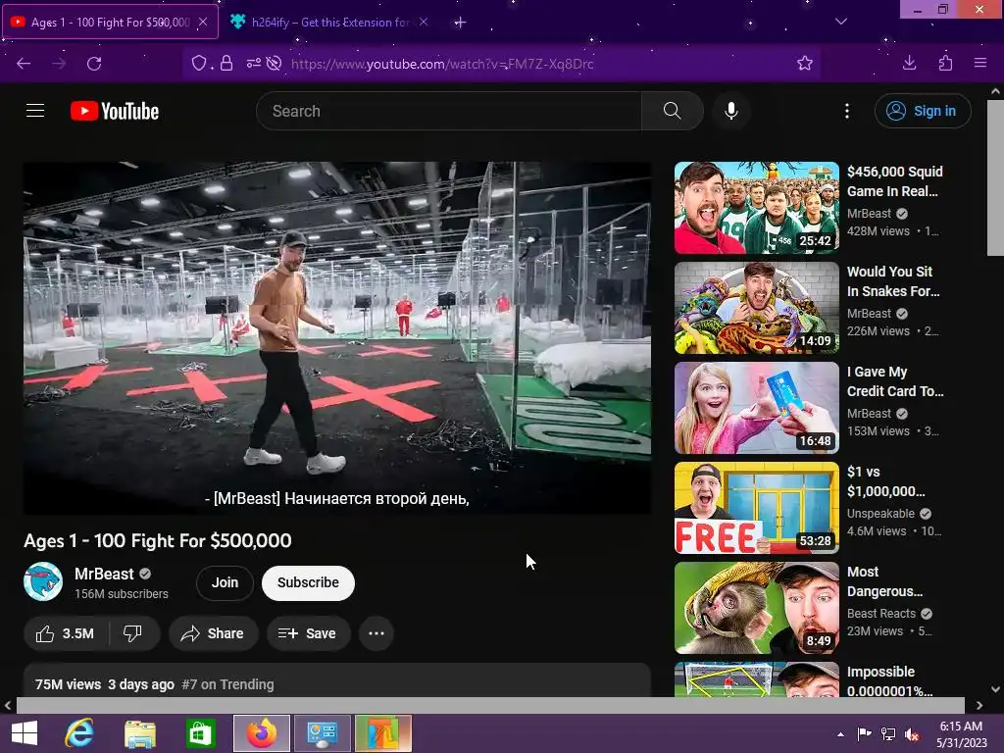The width and height of the screenshot is (1004, 753).
Task: Open the Firefox application menu
Action: pyautogui.click(x=980, y=64)
